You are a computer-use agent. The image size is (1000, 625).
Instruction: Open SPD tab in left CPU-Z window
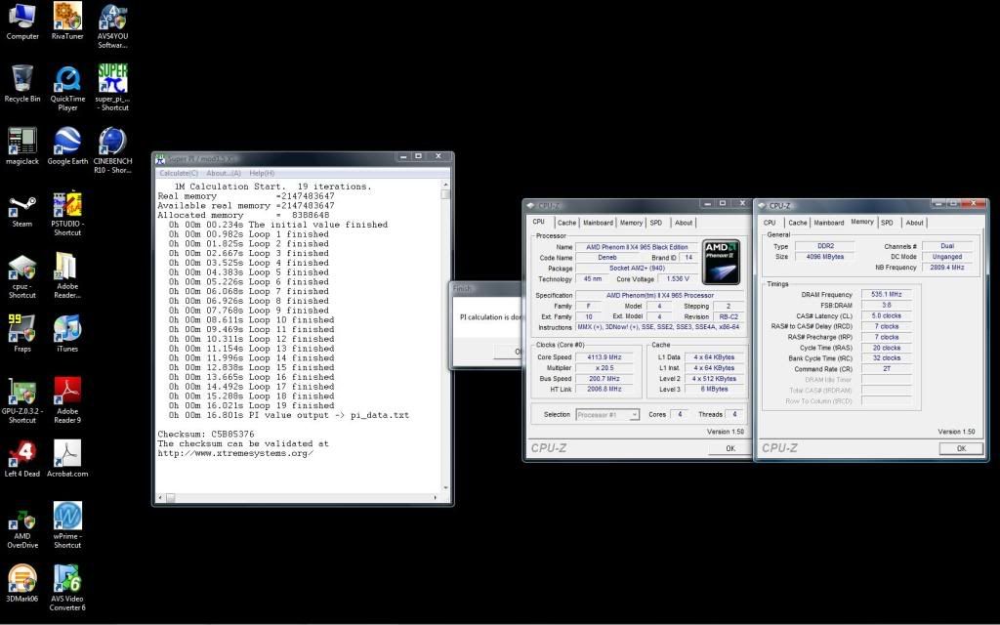pyautogui.click(x=656, y=223)
